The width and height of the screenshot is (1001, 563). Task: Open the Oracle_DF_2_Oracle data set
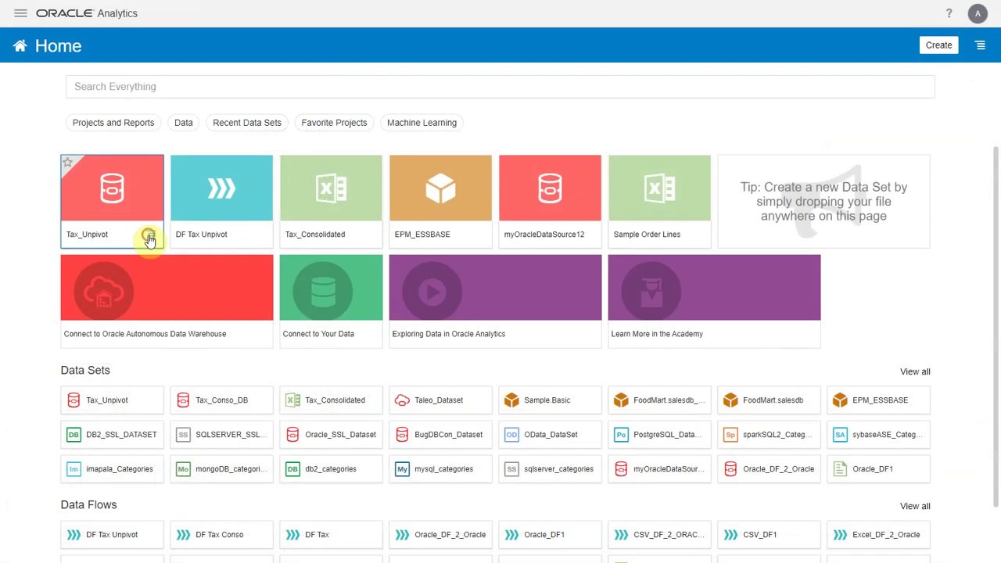tap(769, 469)
